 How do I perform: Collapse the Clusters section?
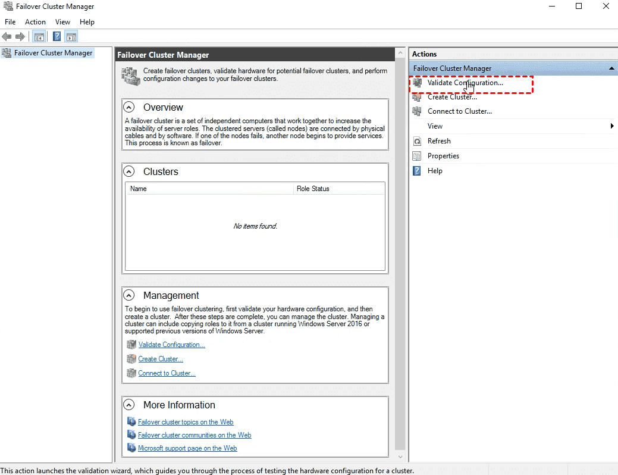[x=129, y=171]
